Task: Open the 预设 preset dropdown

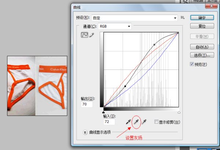Action: tap(135, 18)
